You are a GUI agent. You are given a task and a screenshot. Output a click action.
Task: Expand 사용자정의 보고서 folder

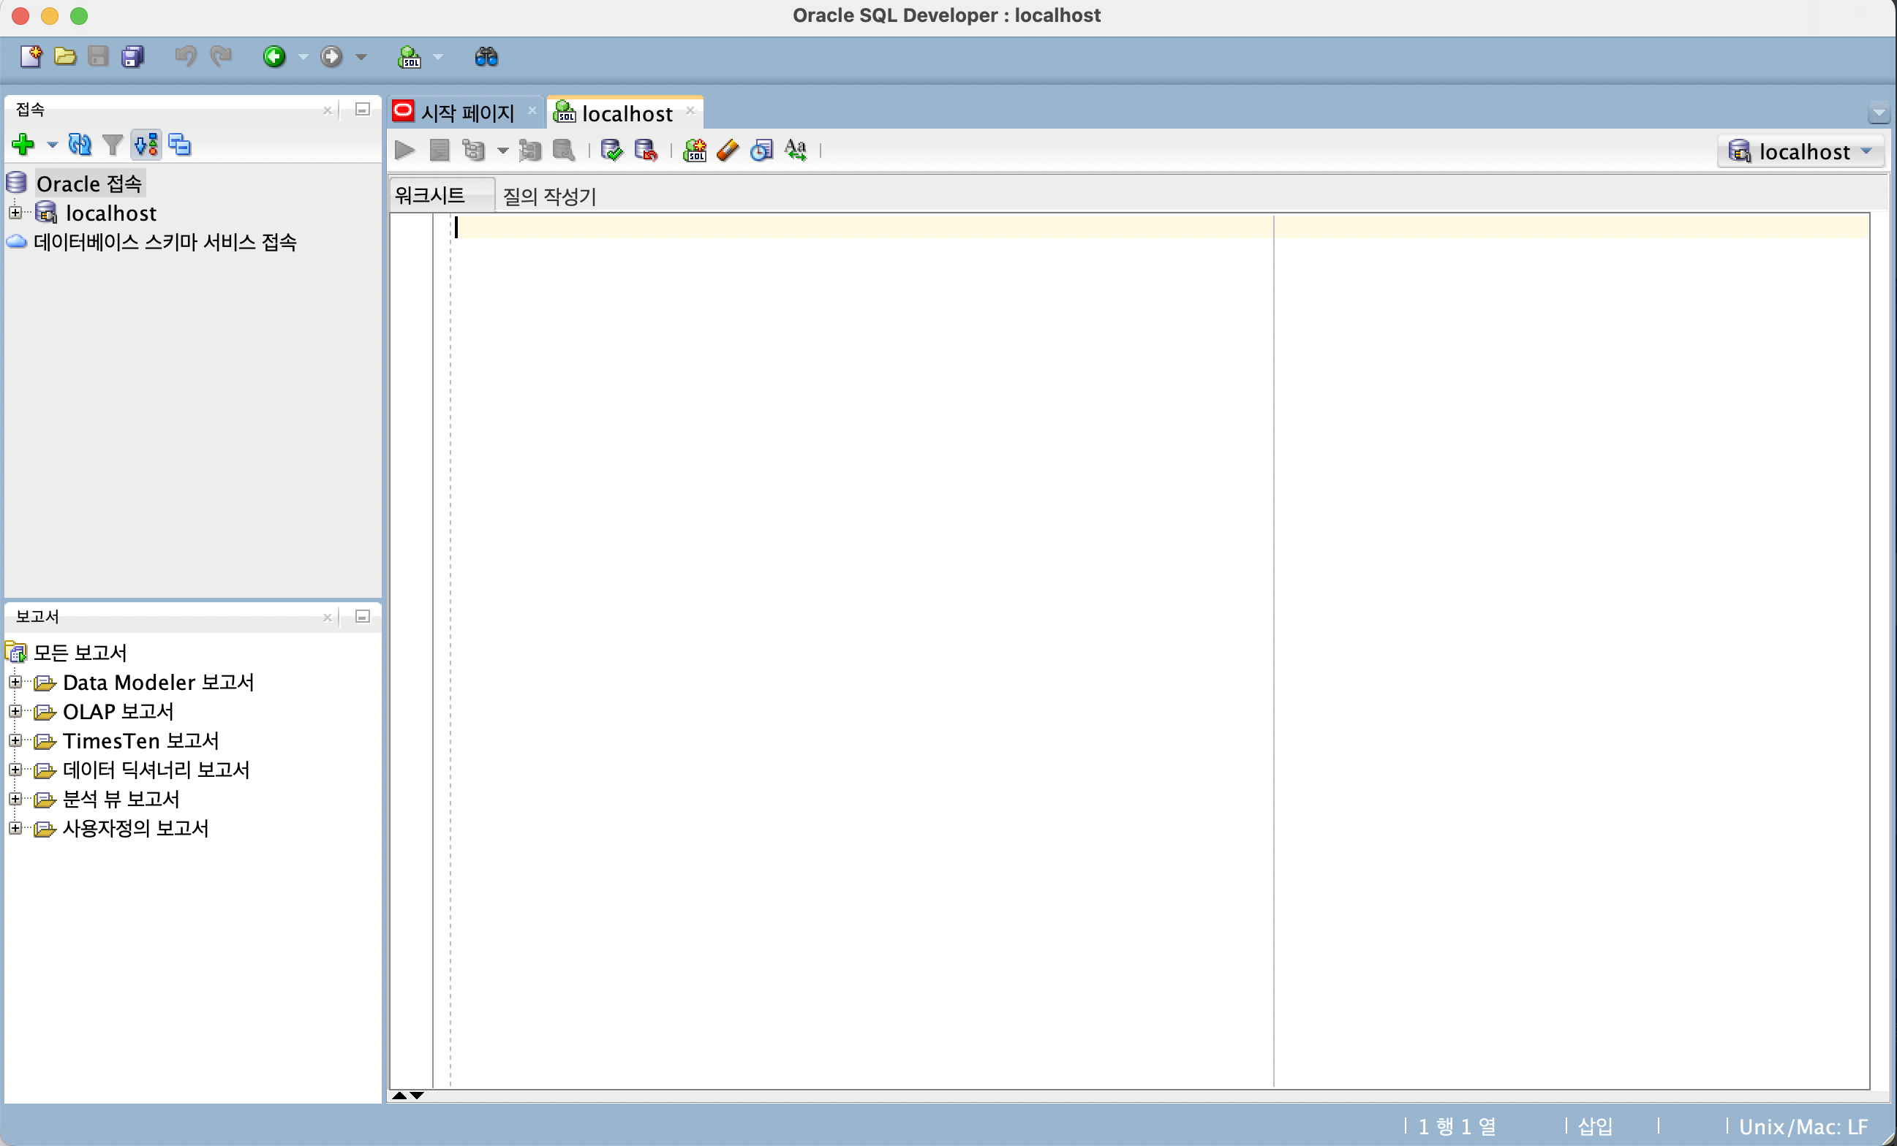(x=15, y=828)
